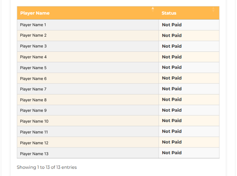Click the Showing 1 to 13 entries text
Screen dimensions: 237x176
(x=47, y=167)
